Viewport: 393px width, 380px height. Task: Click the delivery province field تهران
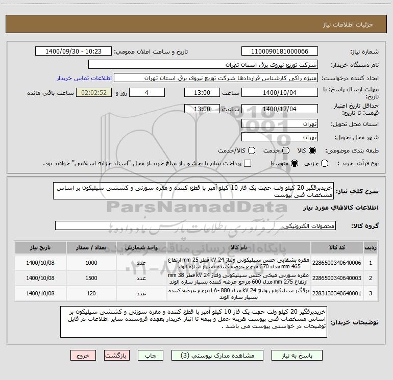click(x=280, y=124)
